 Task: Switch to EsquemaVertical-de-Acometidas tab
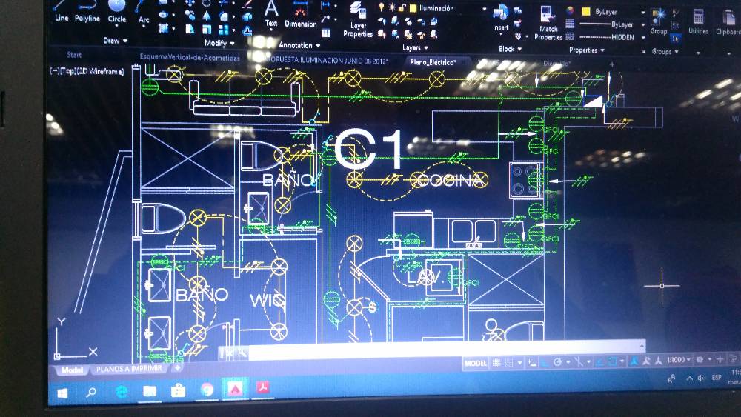190,57
